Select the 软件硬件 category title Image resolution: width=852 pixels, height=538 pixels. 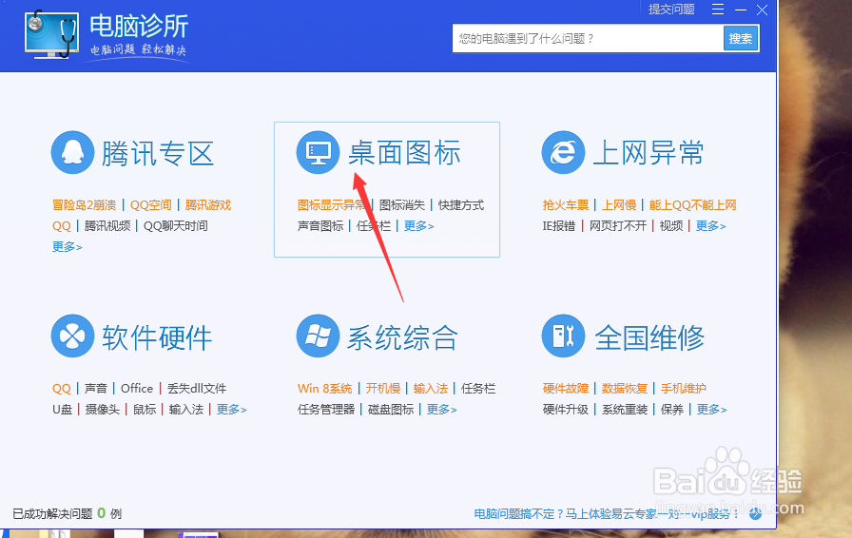point(157,337)
